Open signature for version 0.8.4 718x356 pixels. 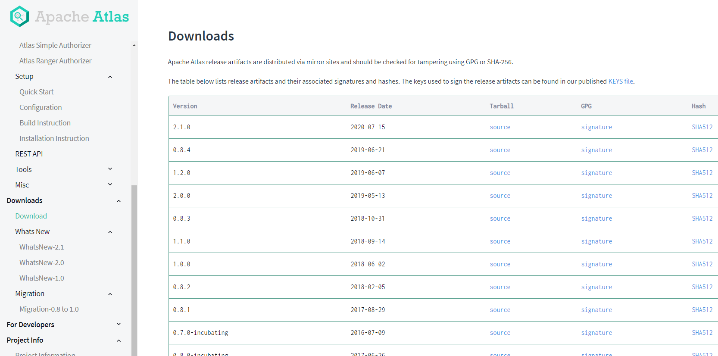point(596,150)
